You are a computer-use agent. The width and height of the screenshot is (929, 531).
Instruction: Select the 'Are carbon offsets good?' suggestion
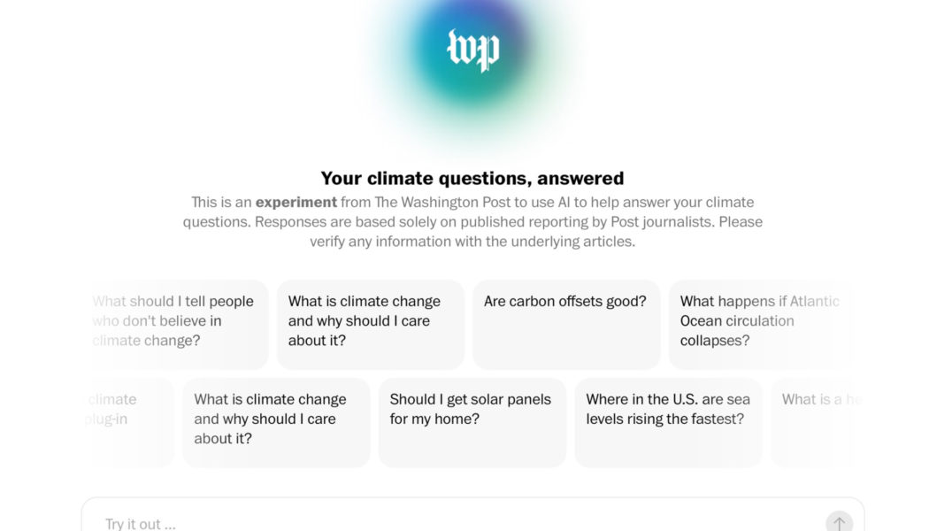pos(565,324)
